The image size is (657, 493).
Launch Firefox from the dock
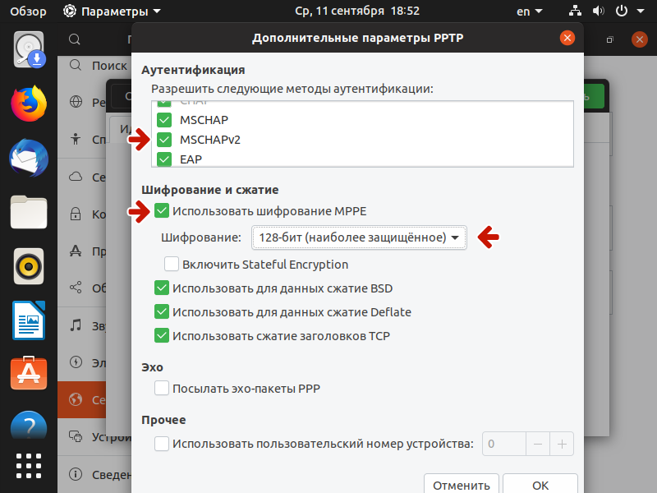click(28, 103)
